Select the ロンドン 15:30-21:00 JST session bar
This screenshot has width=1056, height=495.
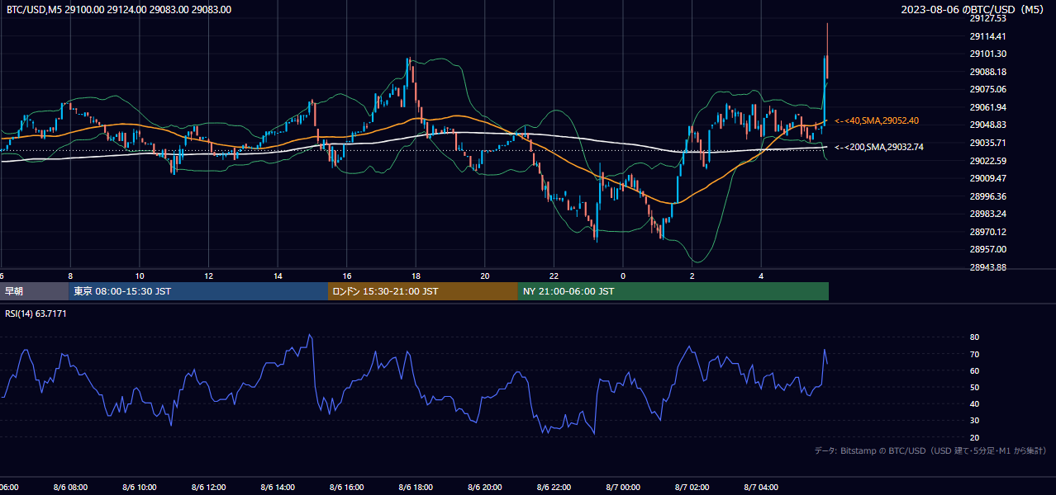(423, 291)
